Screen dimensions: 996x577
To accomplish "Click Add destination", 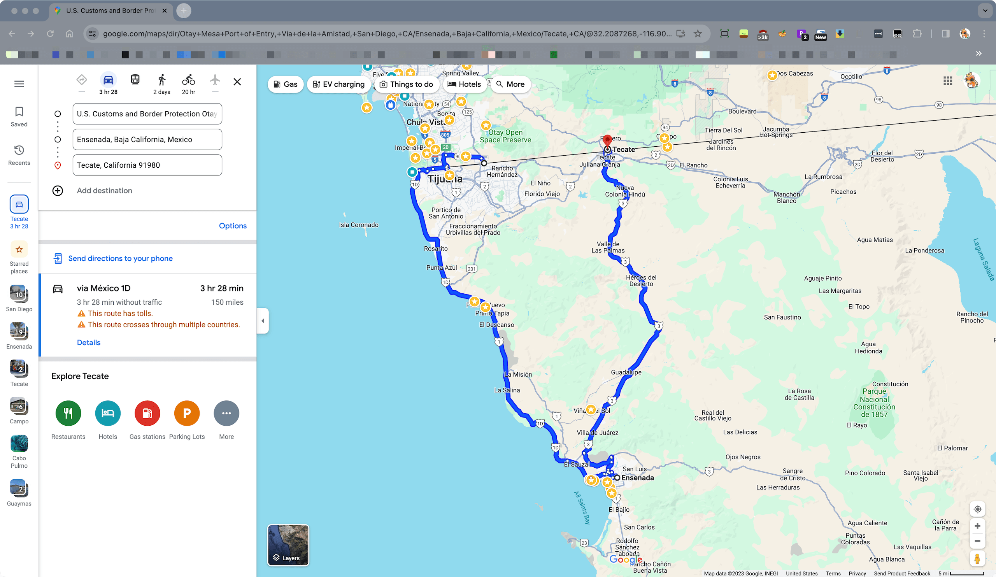I will coord(104,191).
